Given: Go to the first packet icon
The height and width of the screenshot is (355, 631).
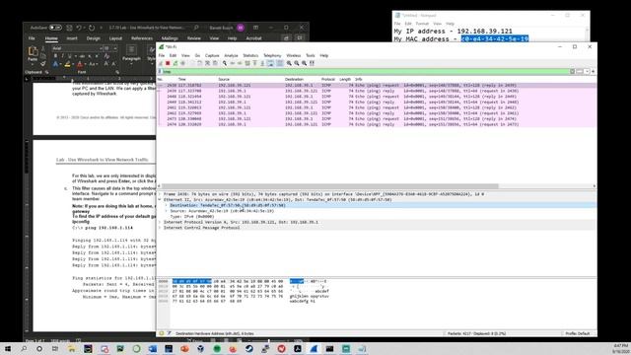Looking at the screenshot, I should tap(255, 63).
